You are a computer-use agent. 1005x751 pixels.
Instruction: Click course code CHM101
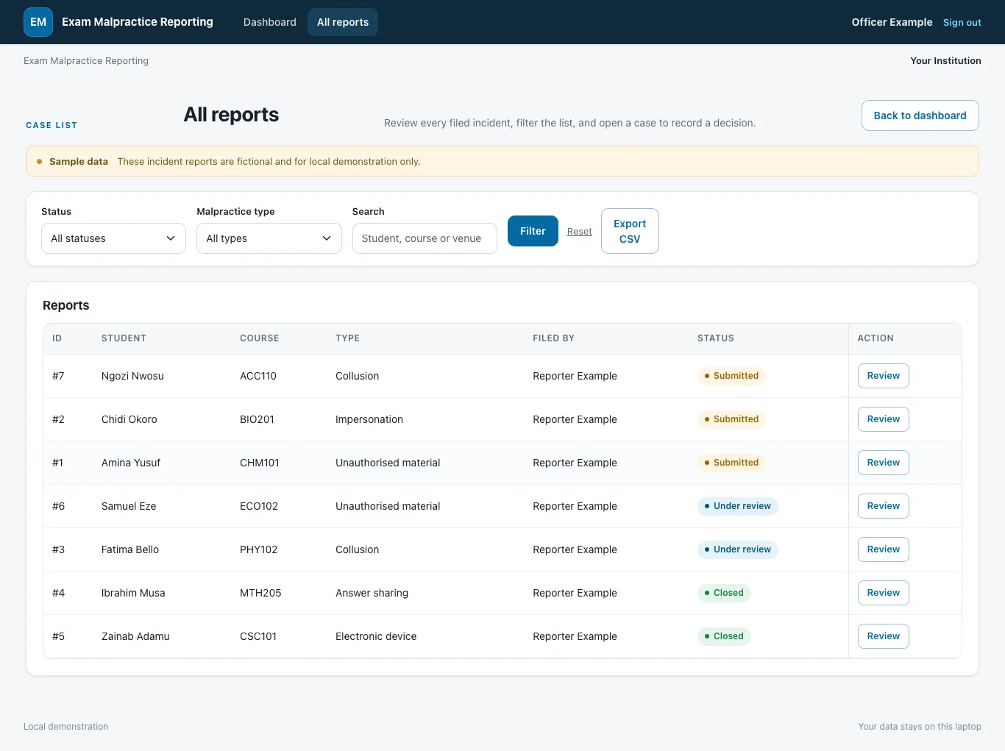point(260,463)
